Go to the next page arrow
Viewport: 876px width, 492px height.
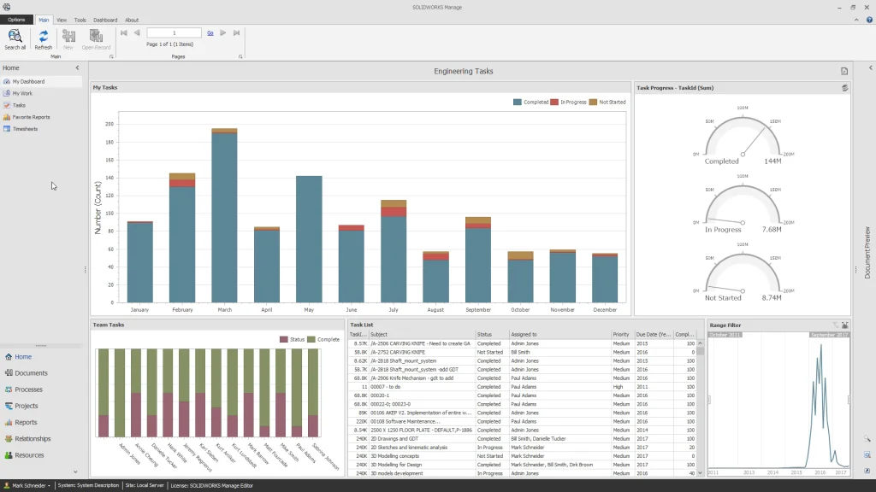click(223, 32)
